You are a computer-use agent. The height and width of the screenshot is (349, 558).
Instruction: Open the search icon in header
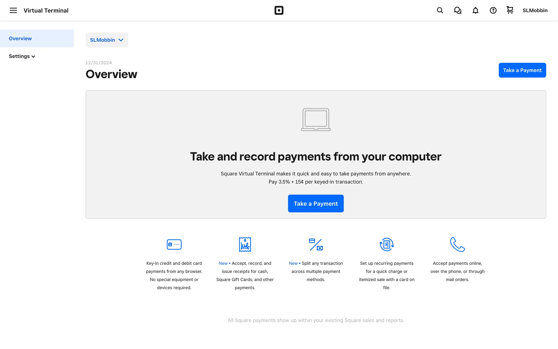(x=440, y=10)
